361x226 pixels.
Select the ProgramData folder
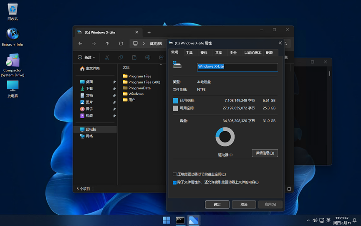click(137, 88)
